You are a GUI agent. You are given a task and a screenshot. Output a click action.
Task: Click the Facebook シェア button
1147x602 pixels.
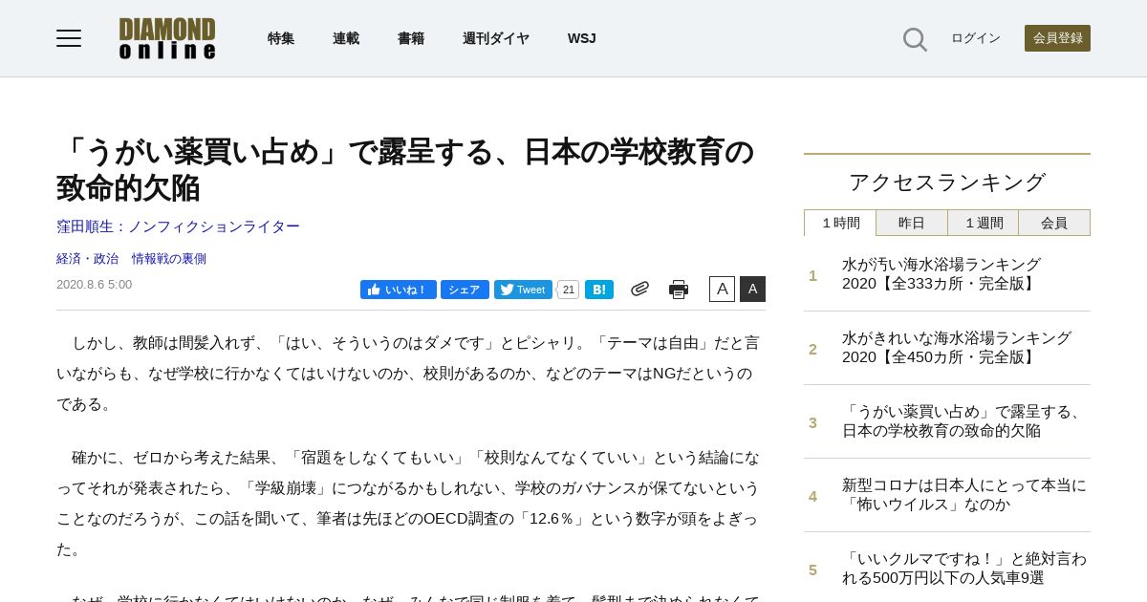(x=465, y=290)
